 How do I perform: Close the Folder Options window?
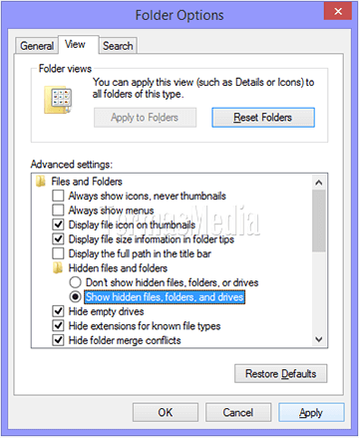[x=338, y=11]
